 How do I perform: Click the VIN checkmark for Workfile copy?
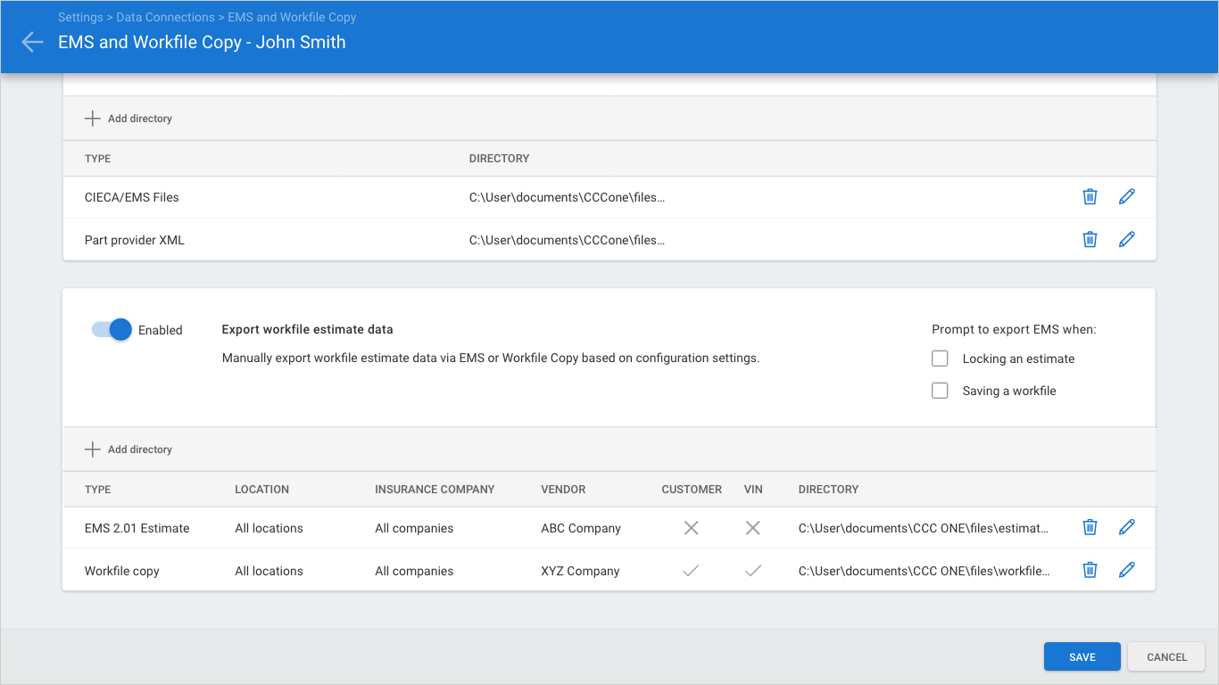point(753,571)
